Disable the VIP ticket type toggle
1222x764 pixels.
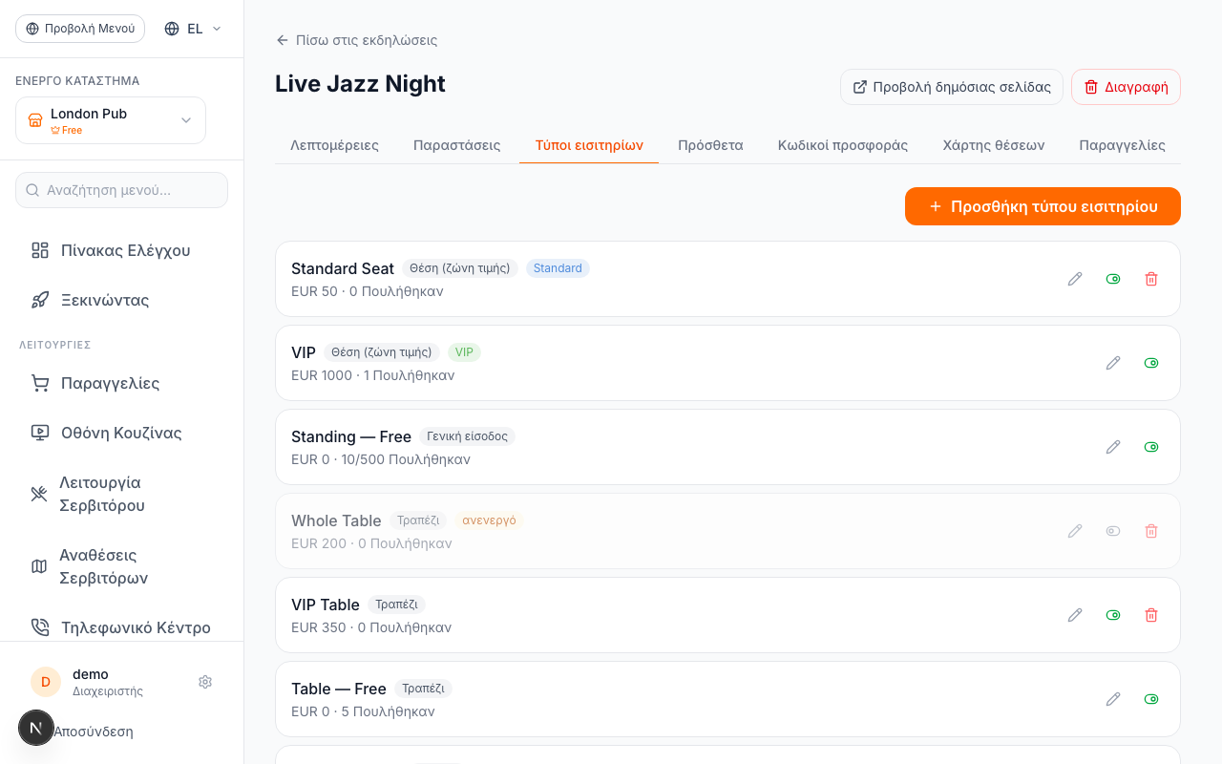[x=1151, y=363]
